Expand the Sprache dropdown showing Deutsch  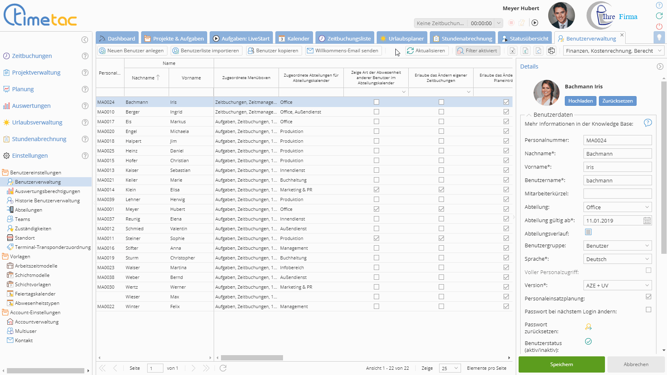pyautogui.click(x=617, y=259)
